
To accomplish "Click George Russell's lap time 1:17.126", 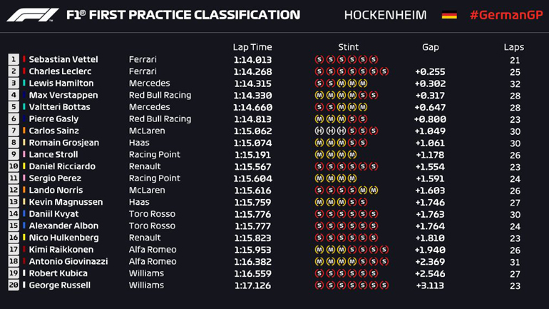I will click(252, 285).
